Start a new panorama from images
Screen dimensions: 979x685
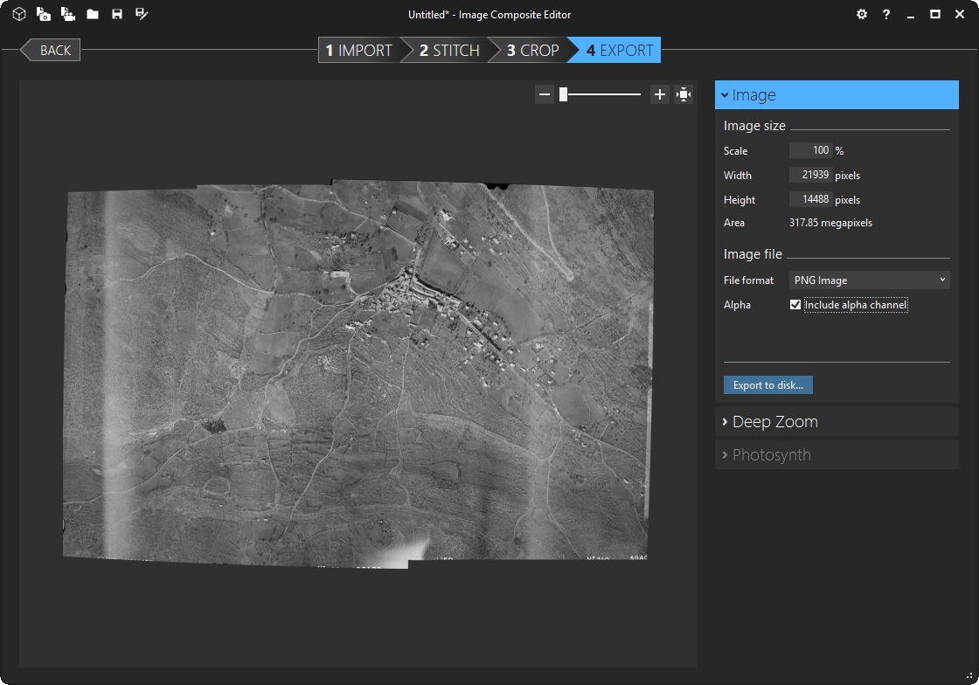tap(43, 15)
